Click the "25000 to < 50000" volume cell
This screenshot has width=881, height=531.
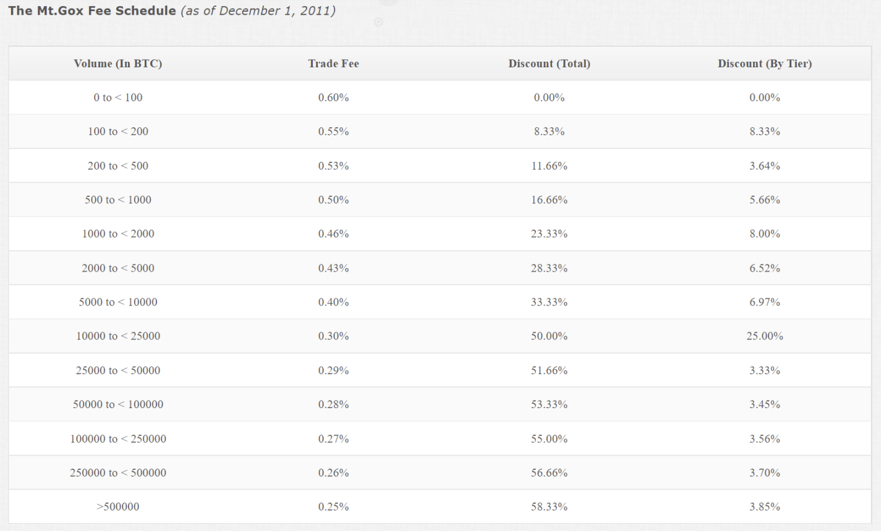(x=117, y=370)
